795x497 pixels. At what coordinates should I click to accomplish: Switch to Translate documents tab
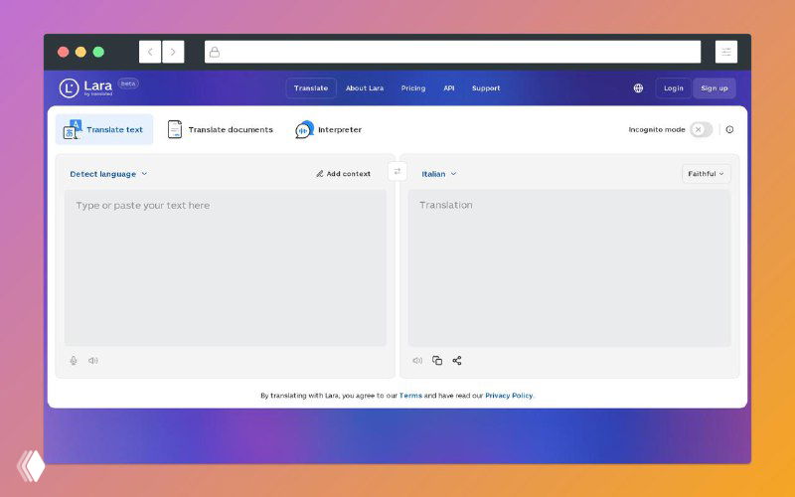(x=220, y=130)
